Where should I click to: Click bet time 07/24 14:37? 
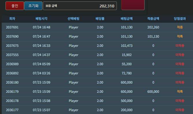point(42,55)
